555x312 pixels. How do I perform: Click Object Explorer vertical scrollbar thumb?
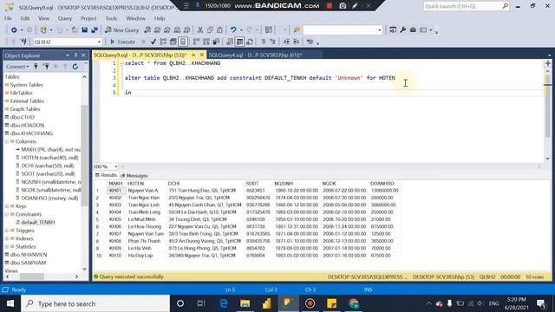(84, 156)
